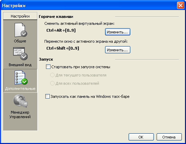The width and height of the screenshot is (186, 144).
Task: Cancel changes with Отмена button
Action: click(x=169, y=137)
